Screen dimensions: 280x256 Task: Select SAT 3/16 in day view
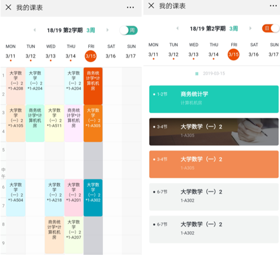click(253, 50)
